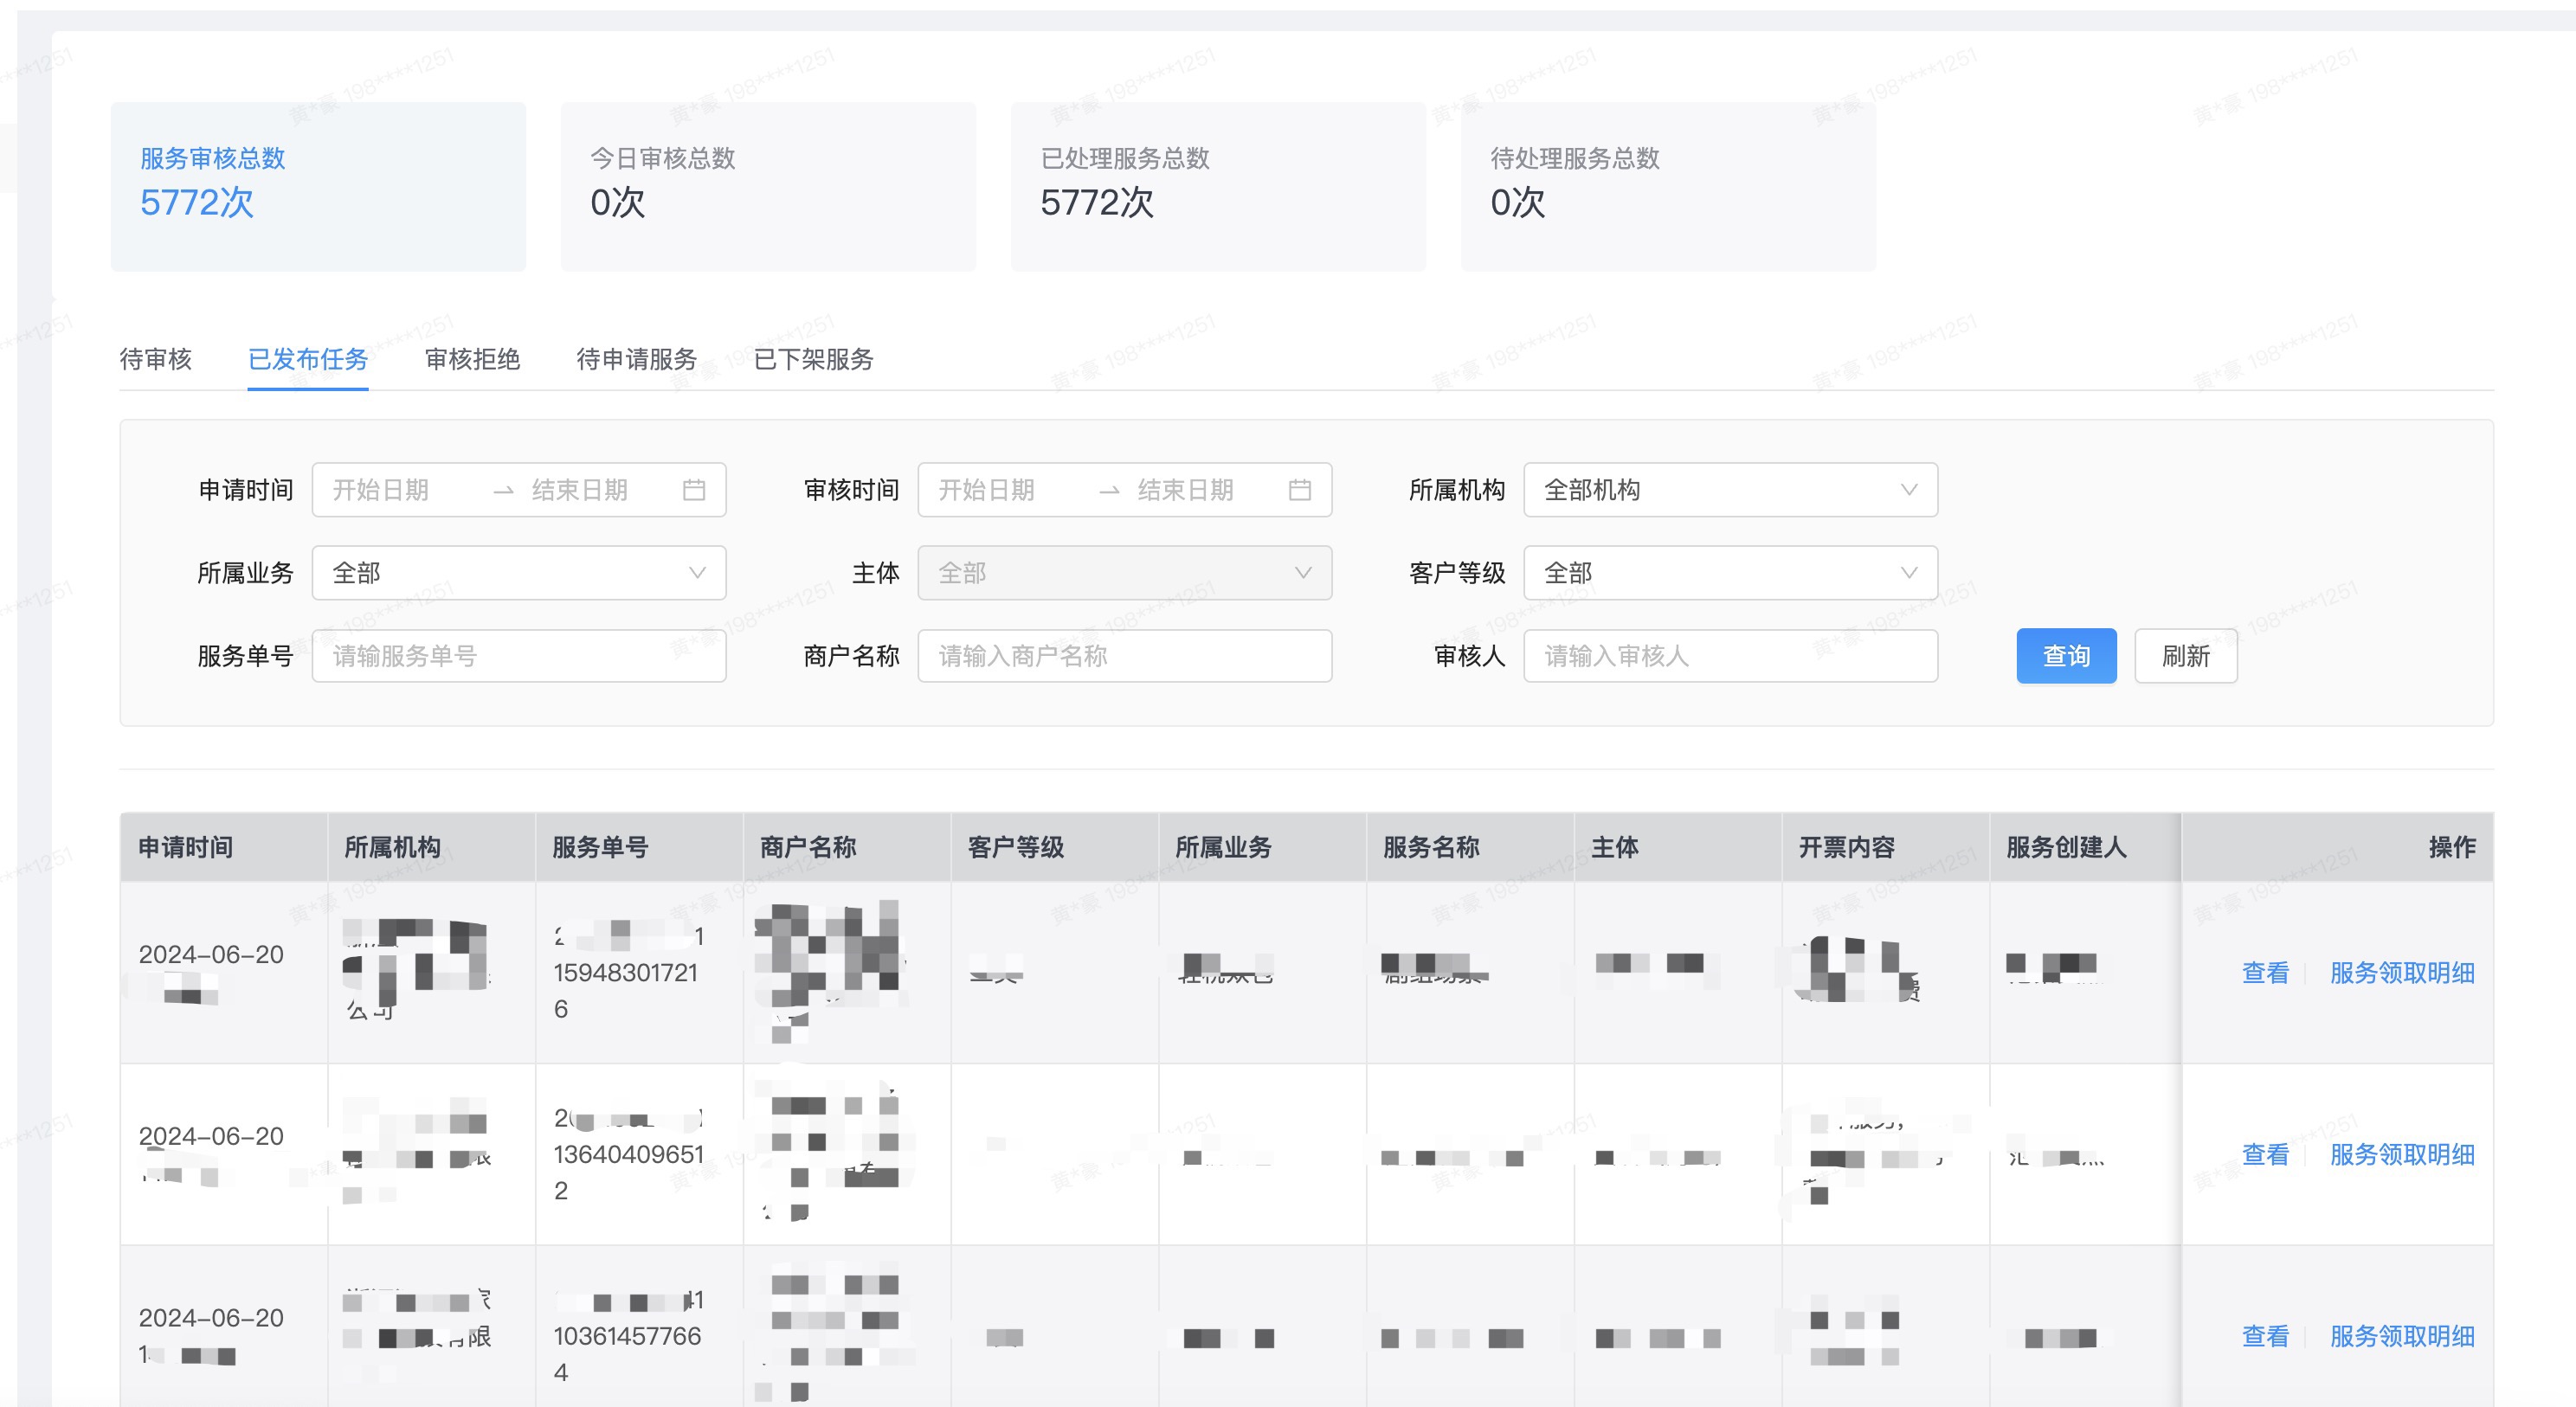The image size is (2576, 1407).
Task: Open the 审核拒绝 tab
Action: tap(473, 359)
